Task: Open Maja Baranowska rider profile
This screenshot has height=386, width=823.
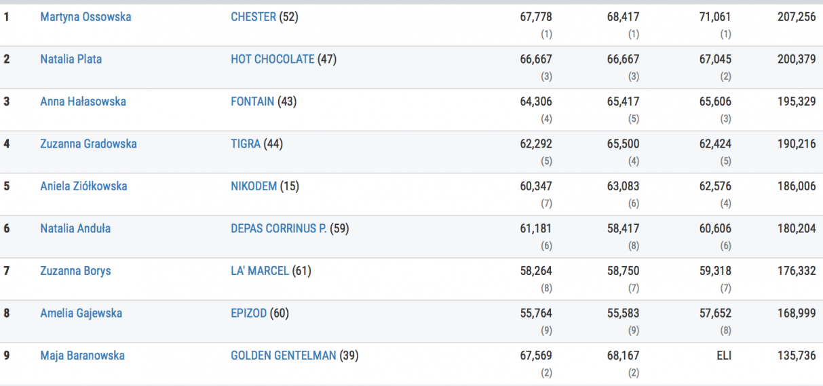Action: tap(82, 356)
